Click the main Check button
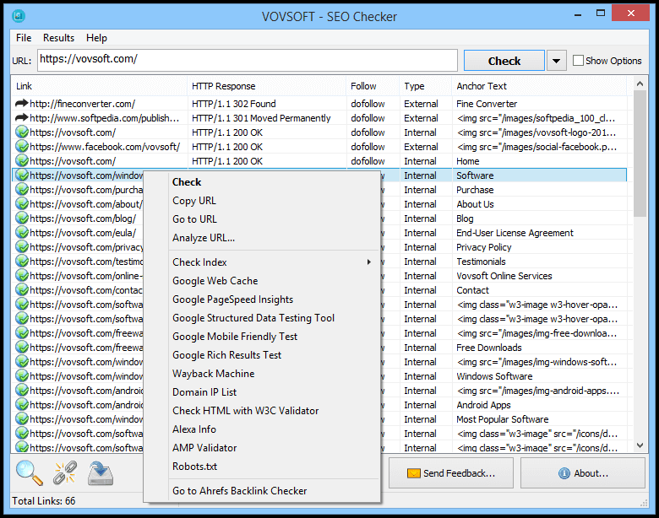This screenshot has width=659, height=518. tap(504, 61)
